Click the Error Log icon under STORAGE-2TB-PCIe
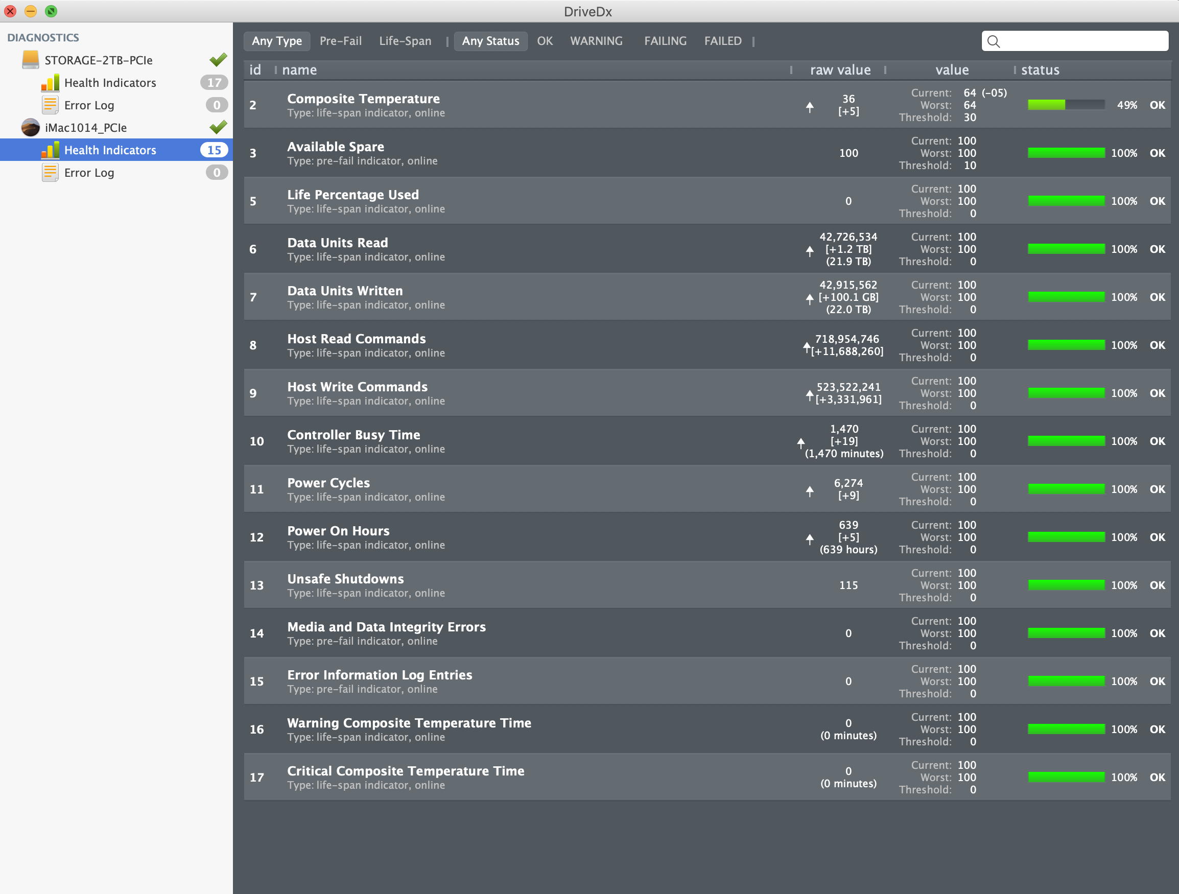Screen dimensions: 1179x894 50,105
